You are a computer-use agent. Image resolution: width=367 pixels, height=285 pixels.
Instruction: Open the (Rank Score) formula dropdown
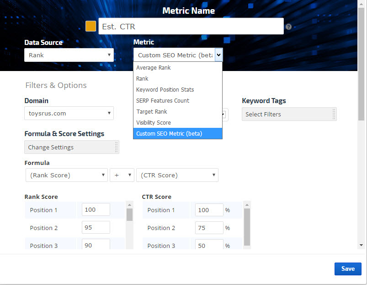[66, 175]
